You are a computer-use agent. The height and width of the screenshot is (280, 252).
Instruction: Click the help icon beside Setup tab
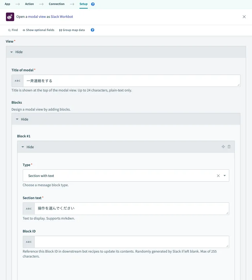(x=93, y=4)
